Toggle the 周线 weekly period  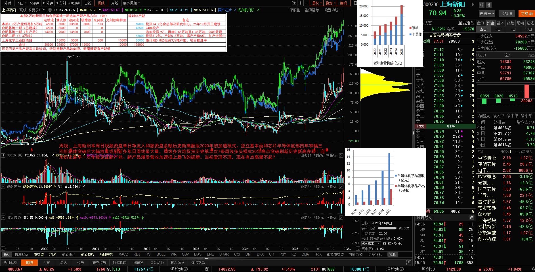point(101,3)
